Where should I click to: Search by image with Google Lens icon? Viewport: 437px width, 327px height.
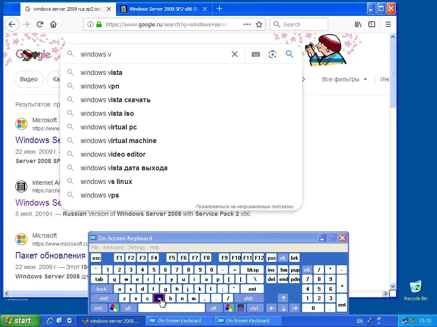(273, 54)
